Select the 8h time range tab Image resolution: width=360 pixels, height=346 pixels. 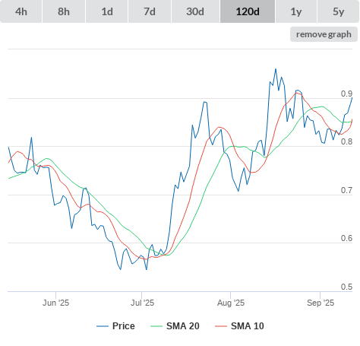pyautogui.click(x=64, y=11)
